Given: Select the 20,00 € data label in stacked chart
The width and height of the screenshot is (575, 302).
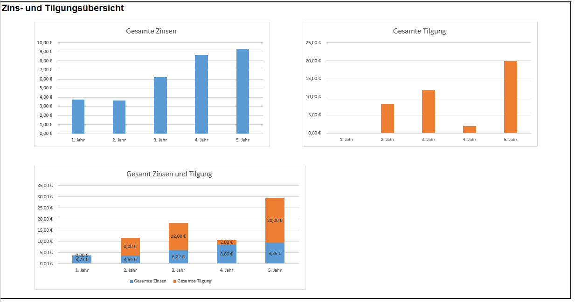Looking at the screenshot, I should [x=275, y=221].
